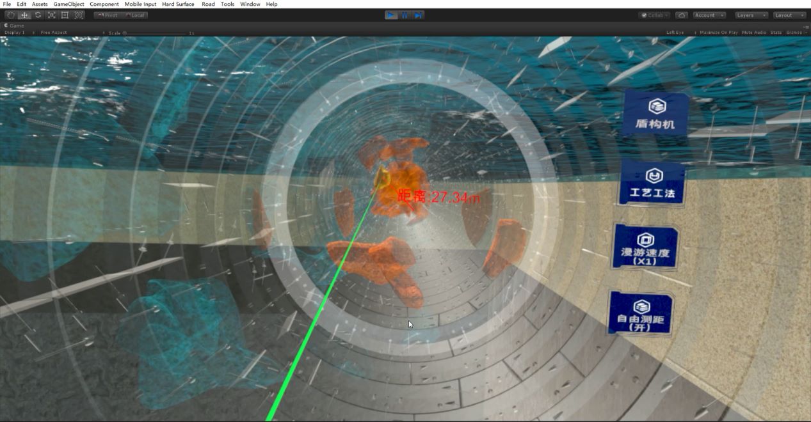Open the Layers dropdown
The height and width of the screenshot is (422, 811).
click(x=750, y=15)
